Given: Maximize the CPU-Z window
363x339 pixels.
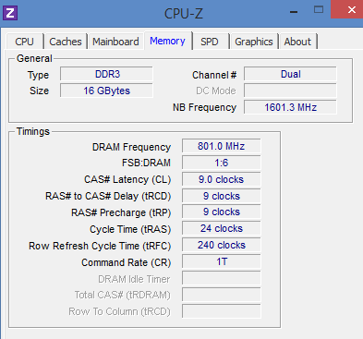Looking at the screenshot, I should pos(319,9).
